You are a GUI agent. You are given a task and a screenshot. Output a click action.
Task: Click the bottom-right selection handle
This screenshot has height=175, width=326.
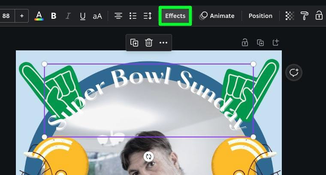[x=253, y=137]
